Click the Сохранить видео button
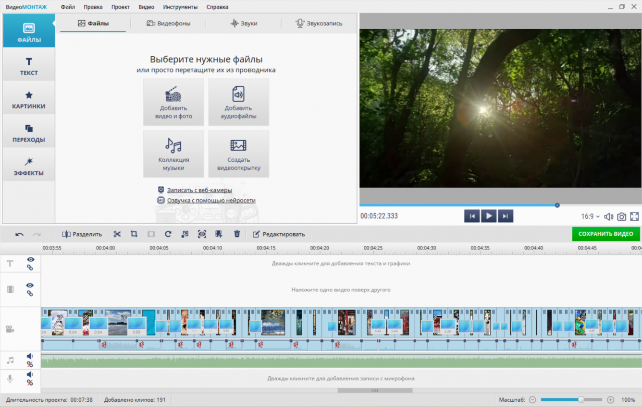The height and width of the screenshot is (407, 642). click(x=605, y=234)
